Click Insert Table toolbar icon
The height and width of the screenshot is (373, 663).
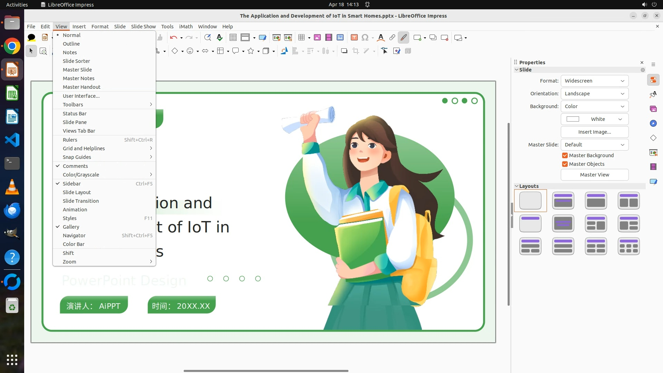point(301,38)
